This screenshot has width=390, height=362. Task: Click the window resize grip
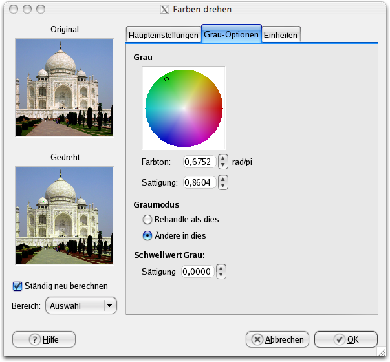coord(382,352)
